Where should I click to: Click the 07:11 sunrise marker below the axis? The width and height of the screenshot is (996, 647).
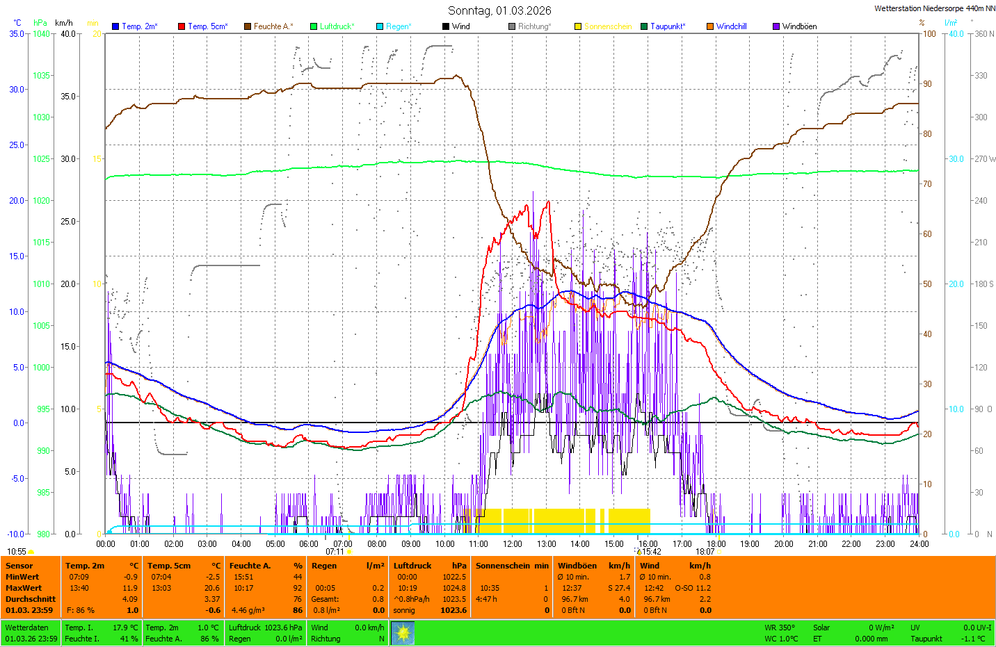pos(335,552)
